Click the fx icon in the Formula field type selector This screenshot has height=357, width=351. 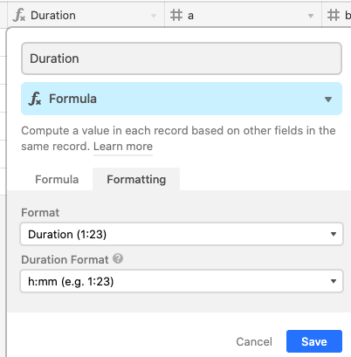tap(35, 99)
